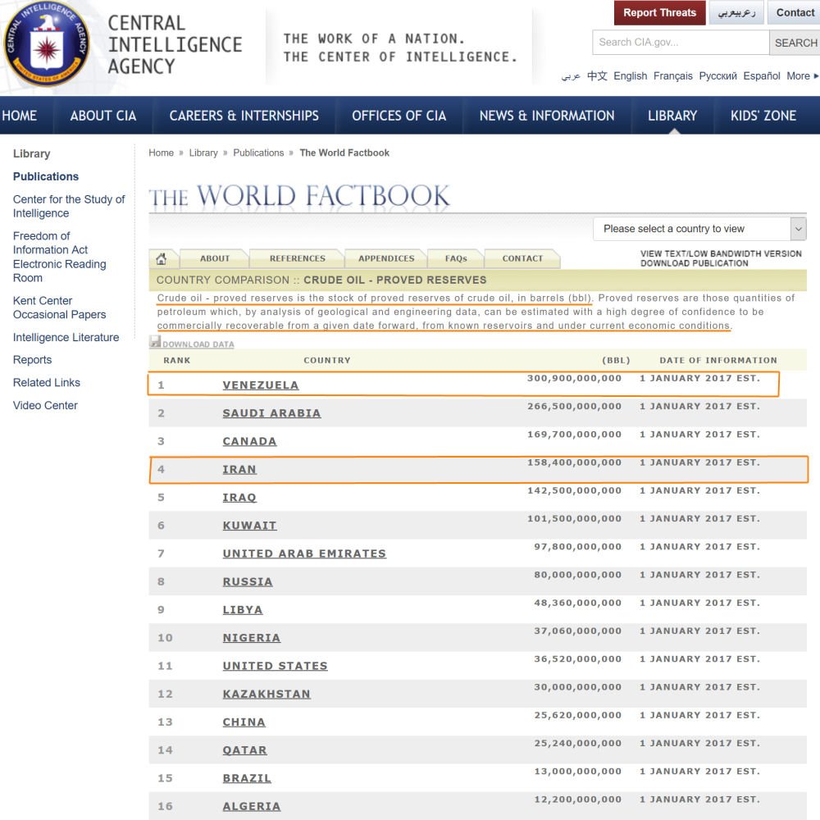Image resolution: width=820 pixels, height=820 pixels.
Task: Click the Library breadcrumb link
Action: click(x=203, y=153)
